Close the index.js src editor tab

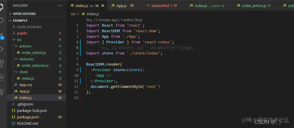coord(102,6)
